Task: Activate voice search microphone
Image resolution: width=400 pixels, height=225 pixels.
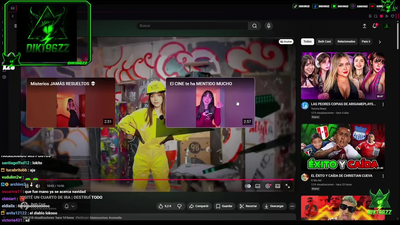Action: (x=268, y=26)
